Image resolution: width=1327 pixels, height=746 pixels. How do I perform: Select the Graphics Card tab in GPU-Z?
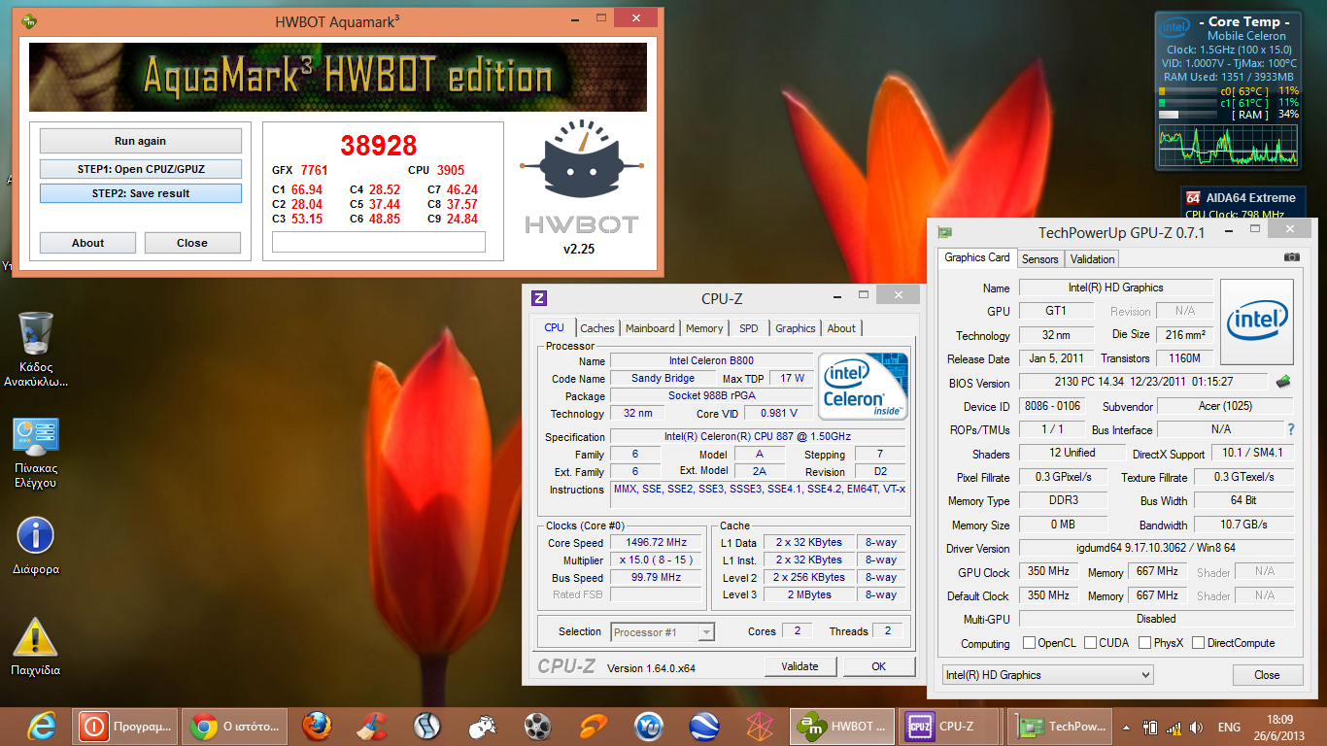(977, 257)
